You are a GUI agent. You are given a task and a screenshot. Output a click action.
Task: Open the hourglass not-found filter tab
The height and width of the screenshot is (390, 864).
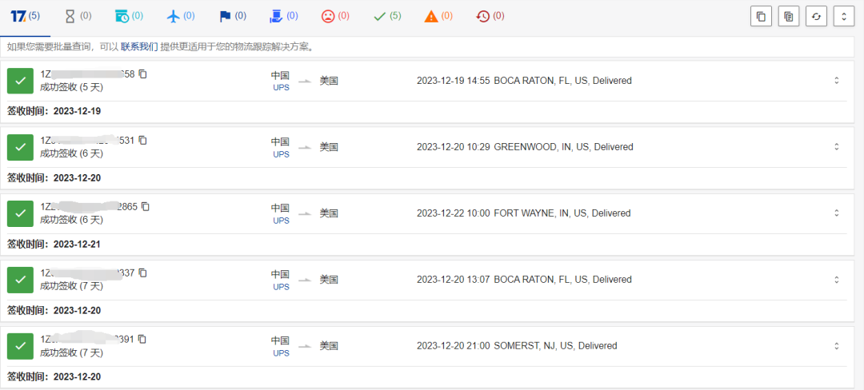pyautogui.click(x=78, y=16)
